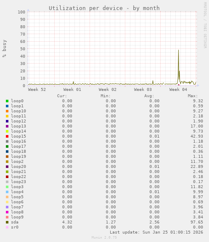
Task: Select the loop20 legend label
Action: point(19,167)
